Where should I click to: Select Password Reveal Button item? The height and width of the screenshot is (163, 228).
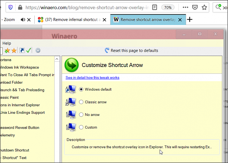pyautogui.click(x=20, y=128)
